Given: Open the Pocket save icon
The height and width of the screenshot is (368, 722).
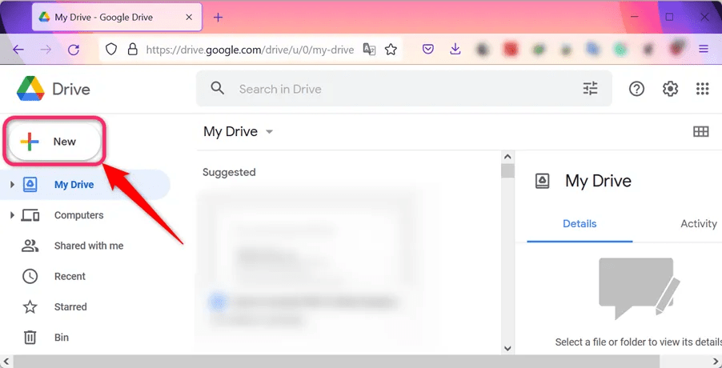Looking at the screenshot, I should 428,49.
